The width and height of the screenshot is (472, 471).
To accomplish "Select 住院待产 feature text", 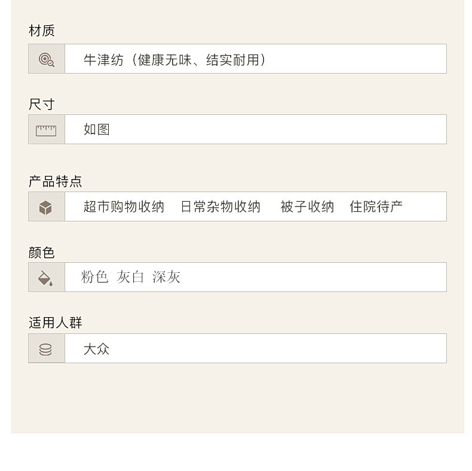I will click(x=376, y=207).
